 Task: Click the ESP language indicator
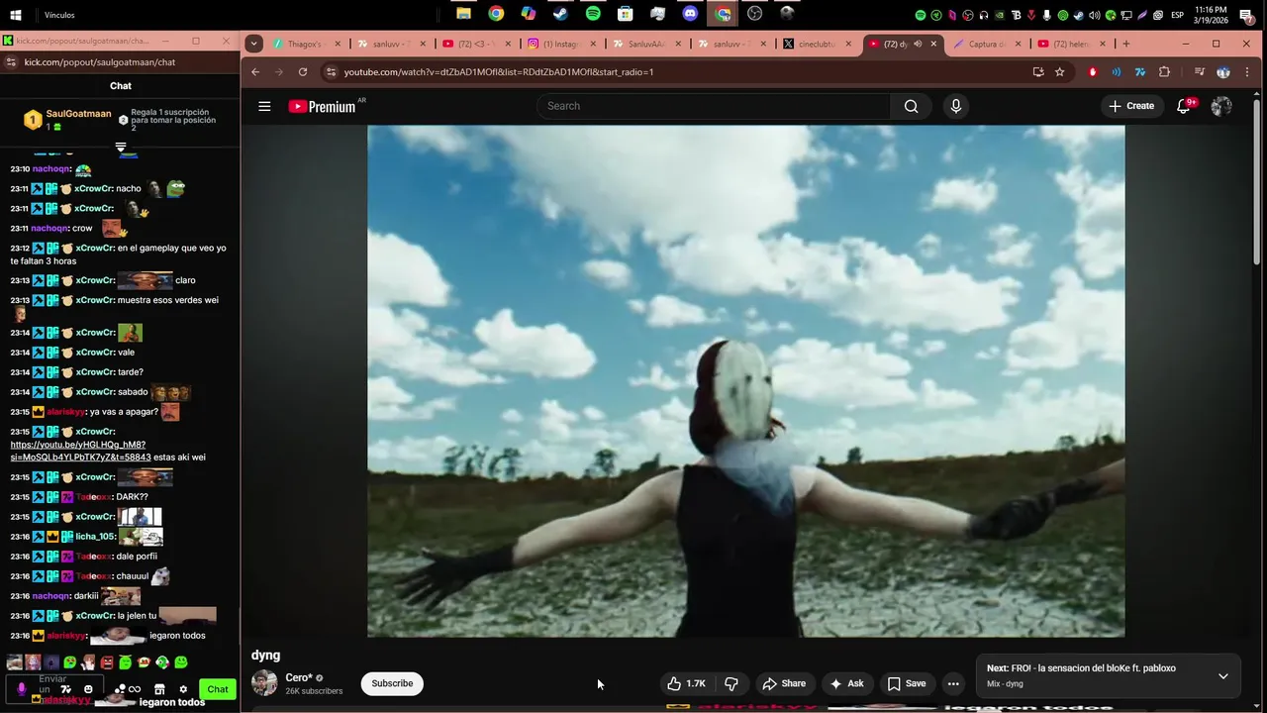[1178, 15]
